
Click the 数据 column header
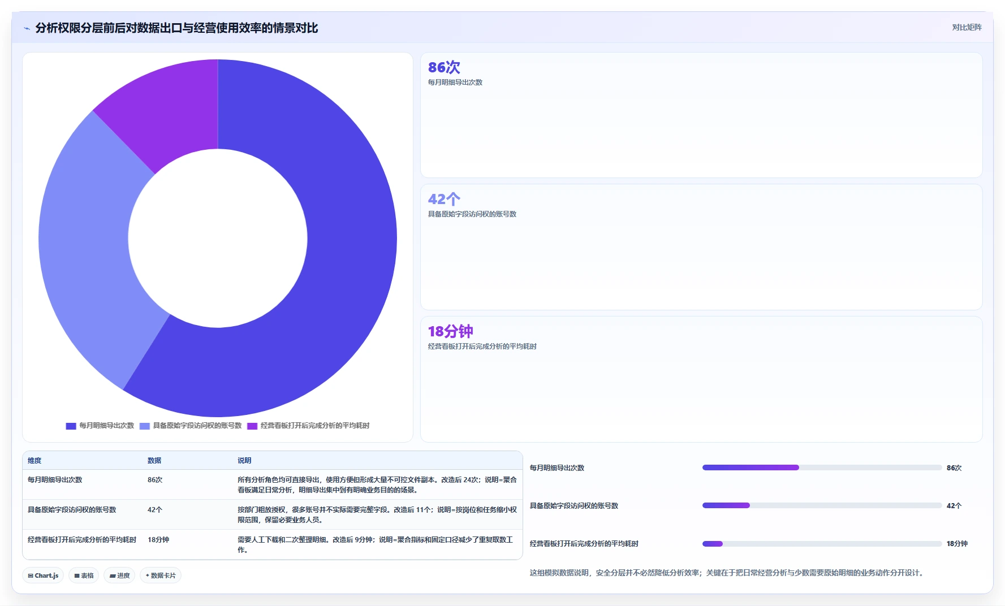(x=154, y=461)
